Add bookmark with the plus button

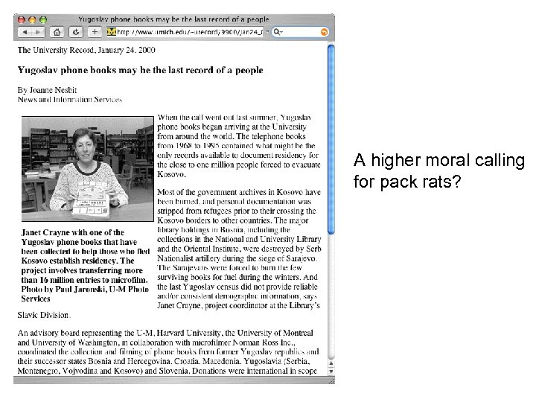coord(95,32)
